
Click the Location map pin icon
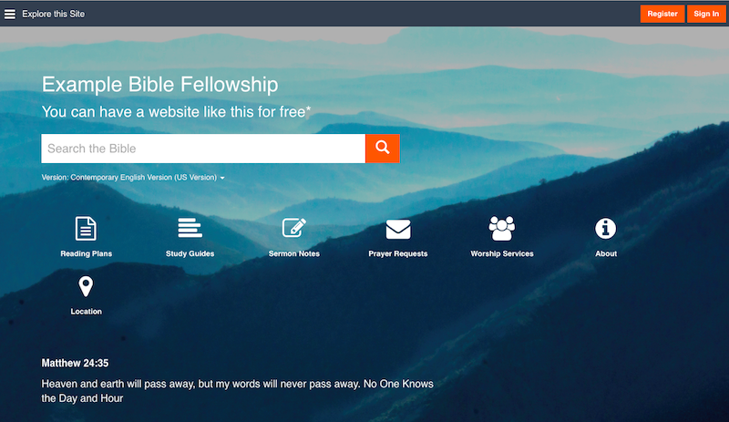86,286
